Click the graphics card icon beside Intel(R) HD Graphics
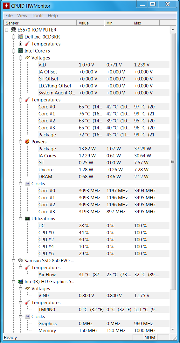 20,282
